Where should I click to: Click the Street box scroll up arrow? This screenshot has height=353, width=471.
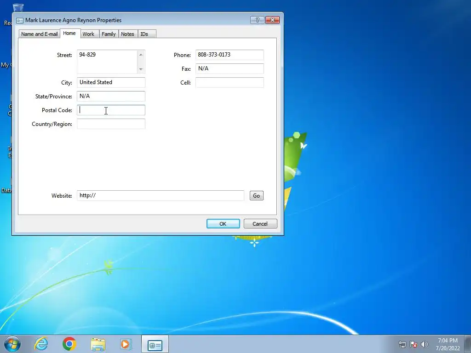tap(141, 54)
